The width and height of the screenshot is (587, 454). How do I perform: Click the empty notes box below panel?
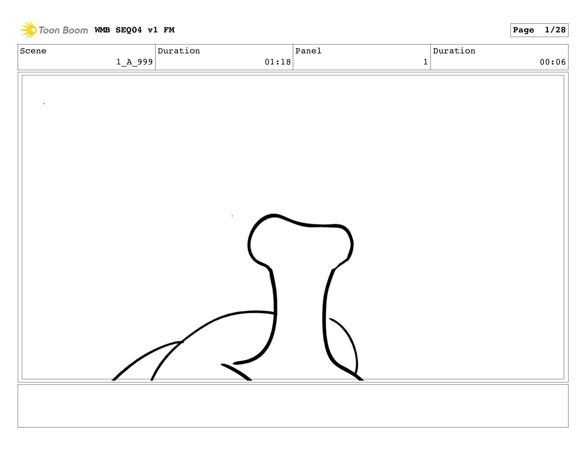[x=293, y=406]
